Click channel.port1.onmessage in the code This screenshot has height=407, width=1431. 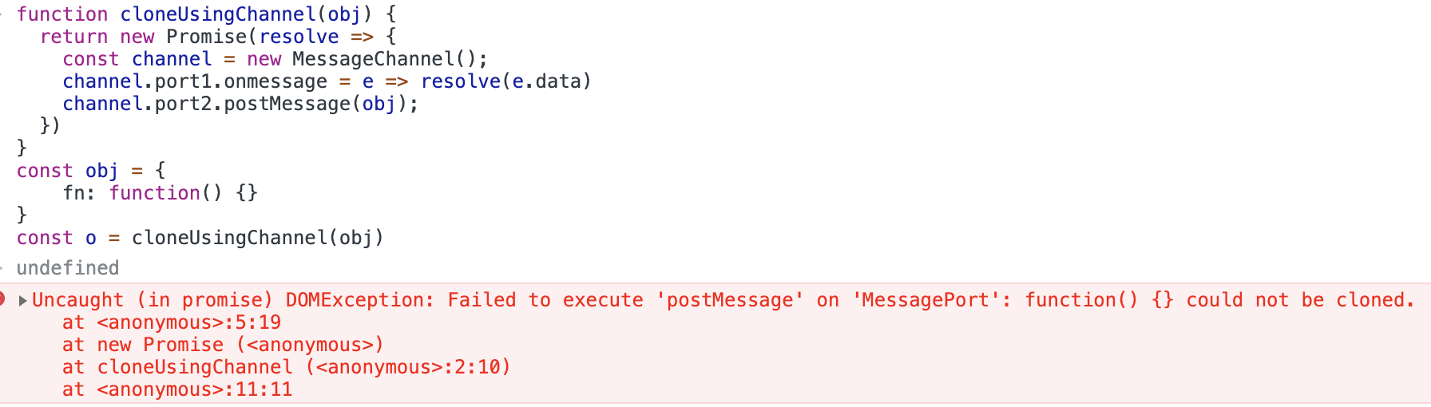(195, 81)
